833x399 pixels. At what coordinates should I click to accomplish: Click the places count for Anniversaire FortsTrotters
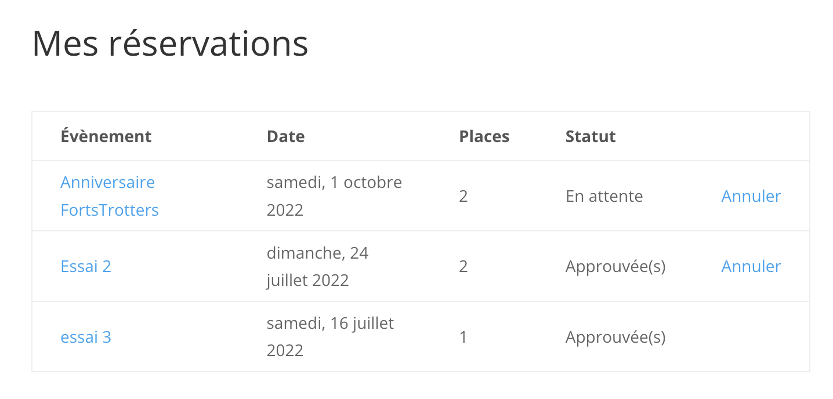(x=463, y=196)
